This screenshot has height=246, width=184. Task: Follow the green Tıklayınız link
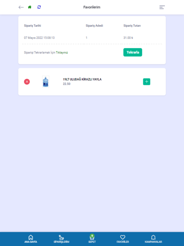tap(62, 53)
